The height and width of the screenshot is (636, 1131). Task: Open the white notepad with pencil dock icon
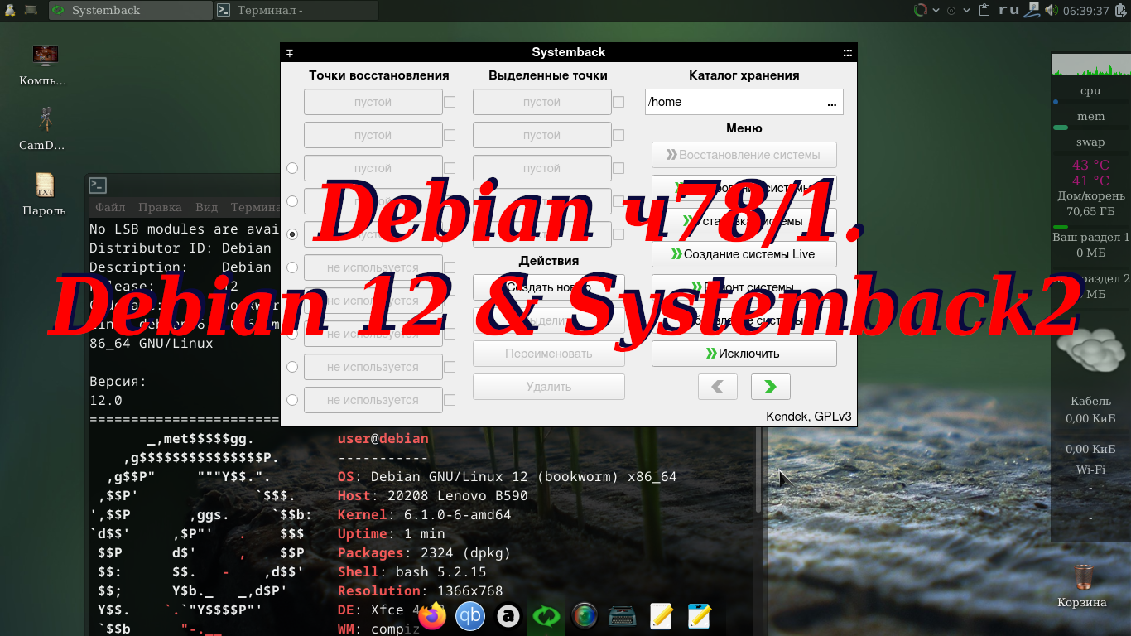point(661,616)
